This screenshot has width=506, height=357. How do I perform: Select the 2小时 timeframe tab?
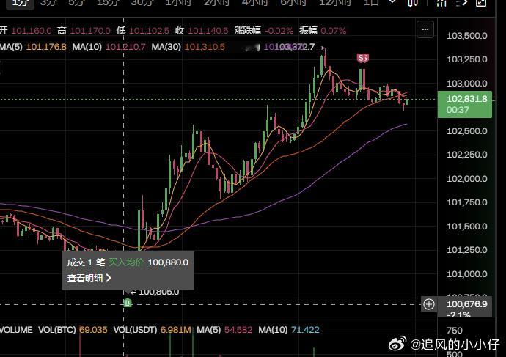click(216, 3)
